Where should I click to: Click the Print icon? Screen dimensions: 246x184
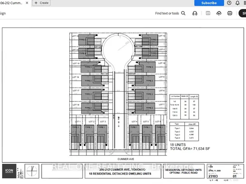pyautogui.click(x=229, y=13)
